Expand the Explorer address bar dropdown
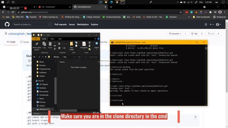Screen dimensions: 228x128 74,57
